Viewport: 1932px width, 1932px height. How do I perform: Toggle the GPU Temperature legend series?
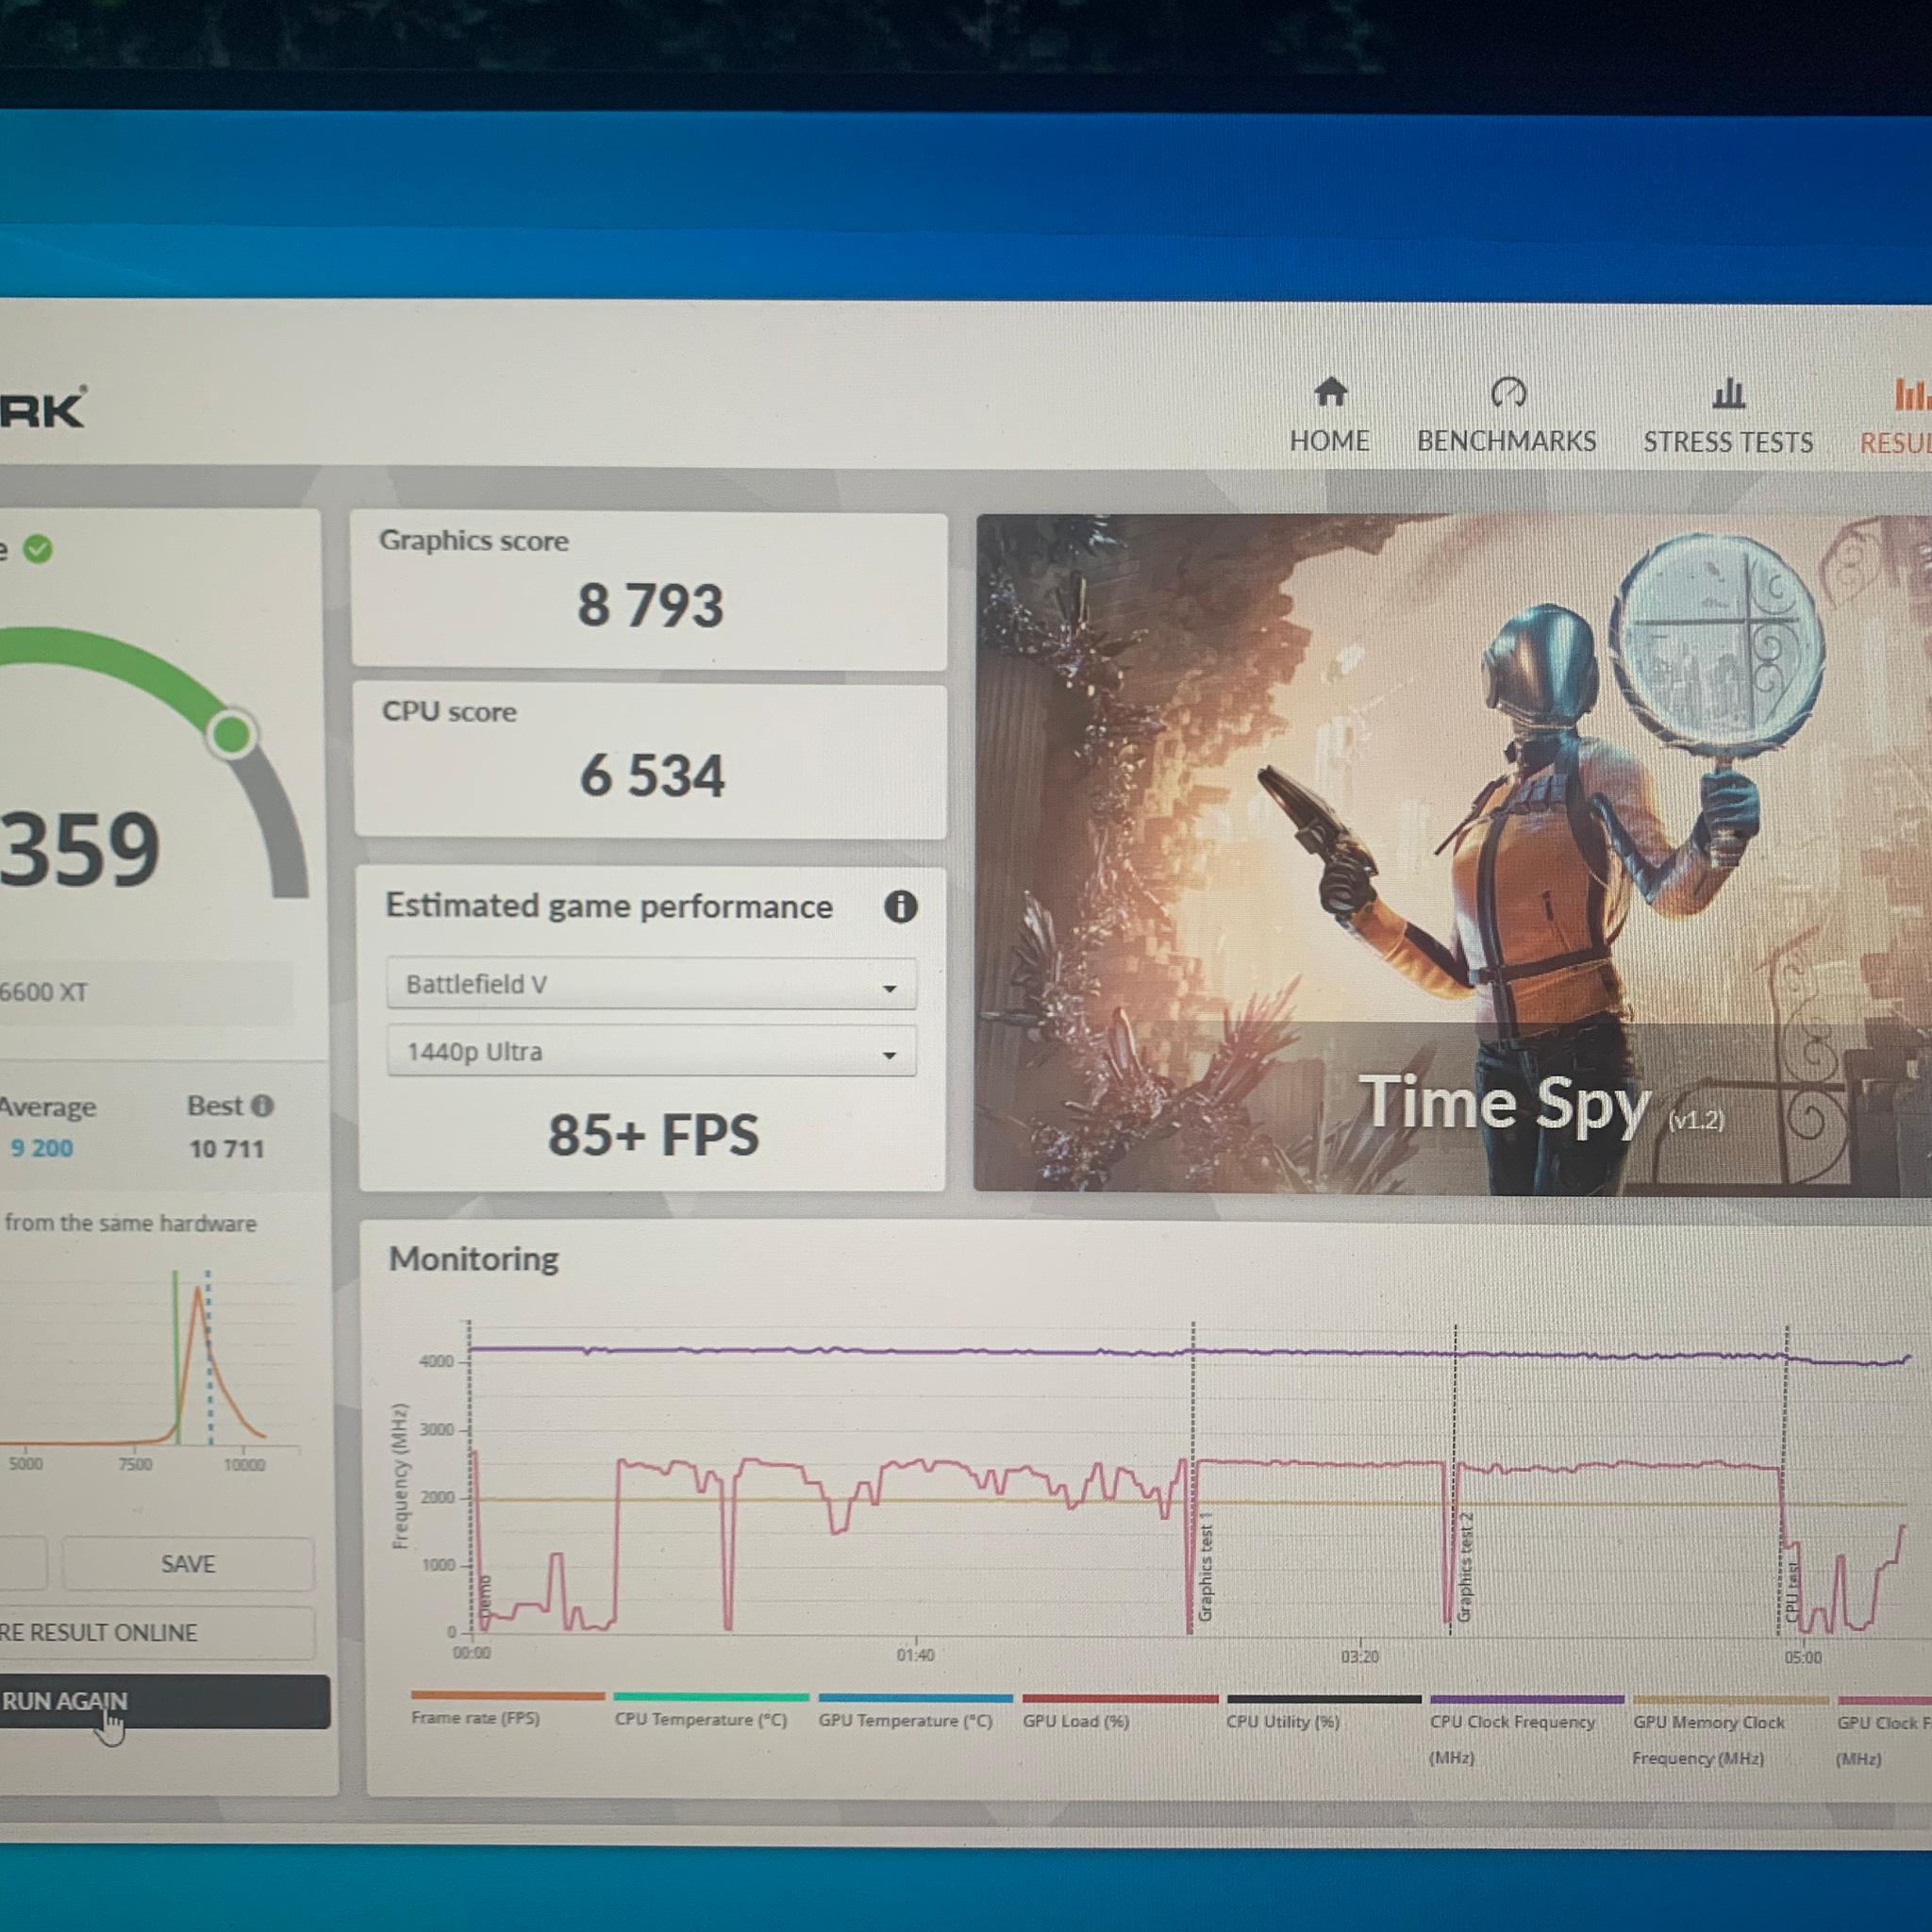point(913,1710)
